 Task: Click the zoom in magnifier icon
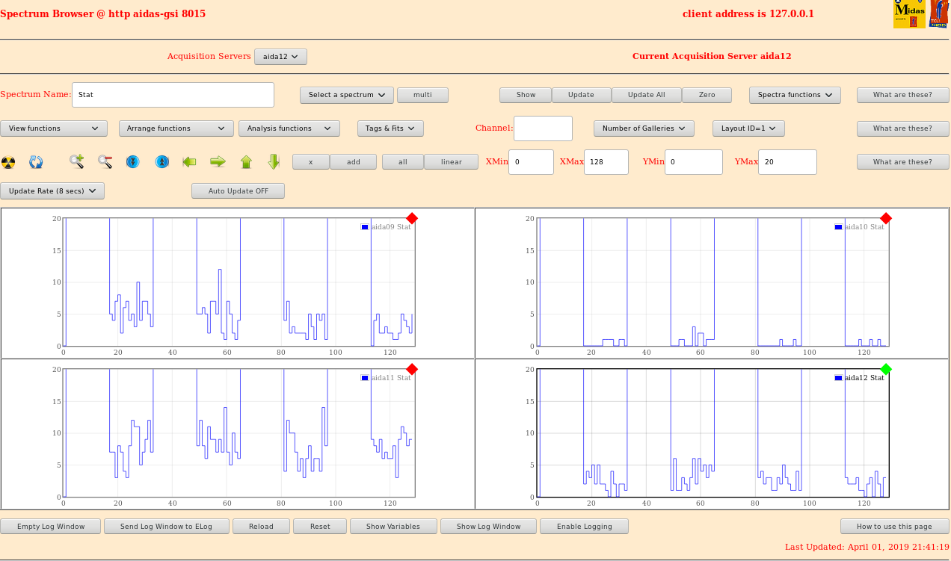(x=76, y=161)
